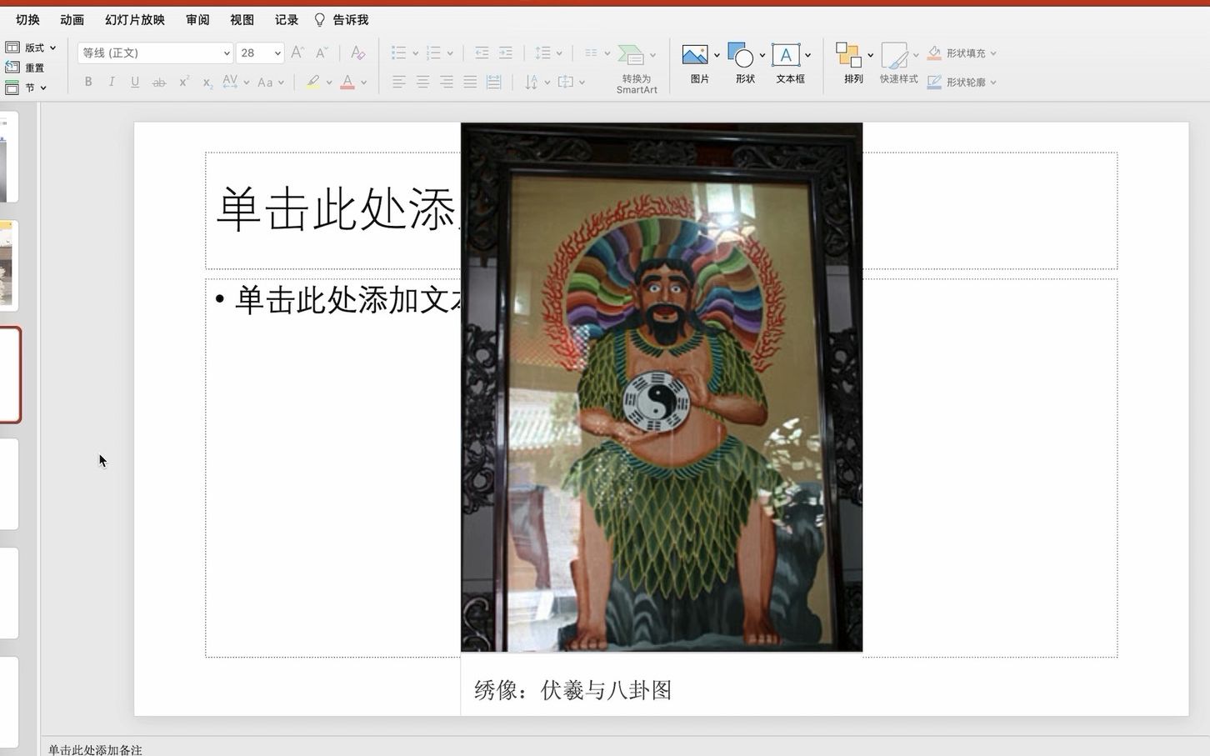The height and width of the screenshot is (756, 1210).
Task: Open the 视图 view tab
Action: 242,19
